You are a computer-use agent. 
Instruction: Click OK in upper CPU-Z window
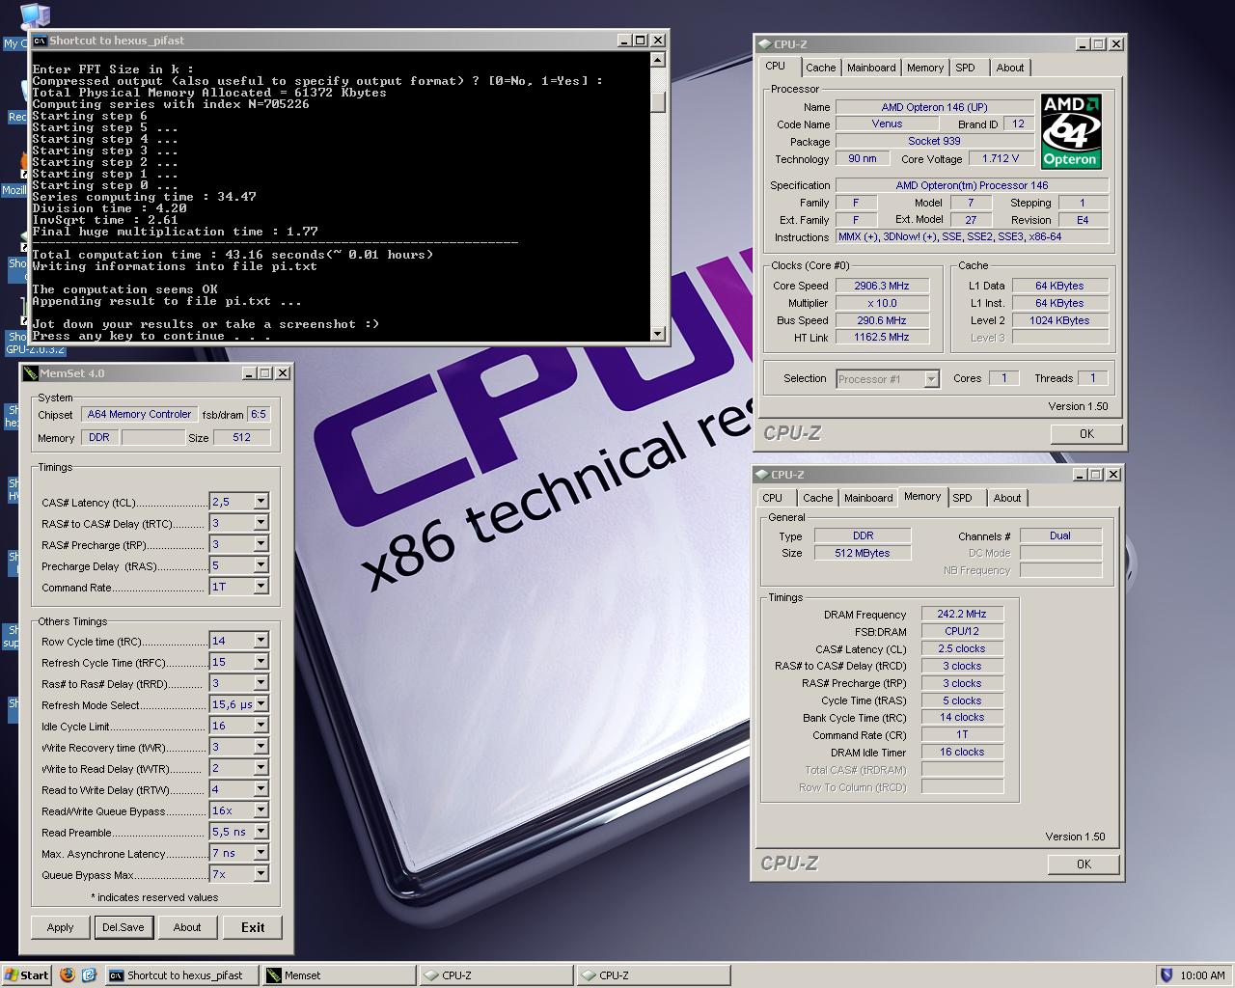(x=1086, y=434)
